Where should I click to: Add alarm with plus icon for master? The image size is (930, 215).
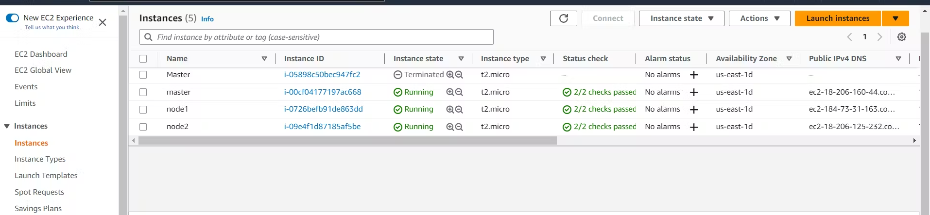694,92
